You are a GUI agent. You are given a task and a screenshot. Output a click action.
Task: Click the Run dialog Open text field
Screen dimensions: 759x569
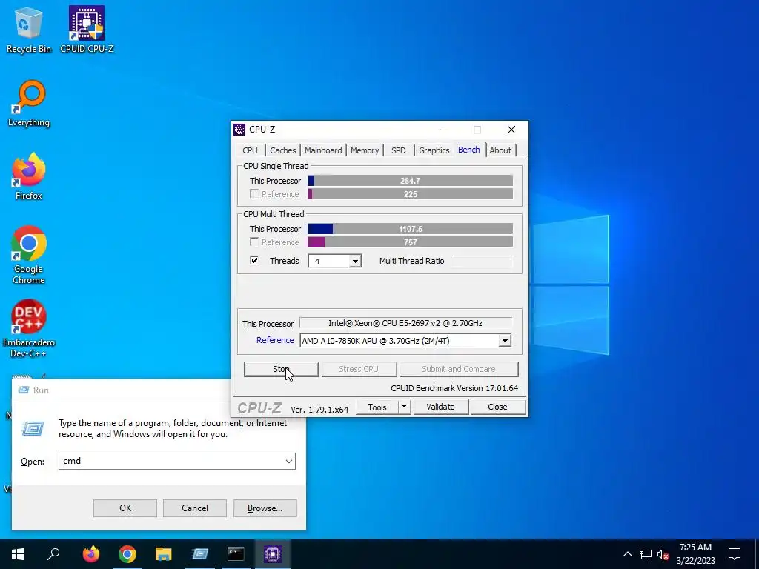coord(176,461)
